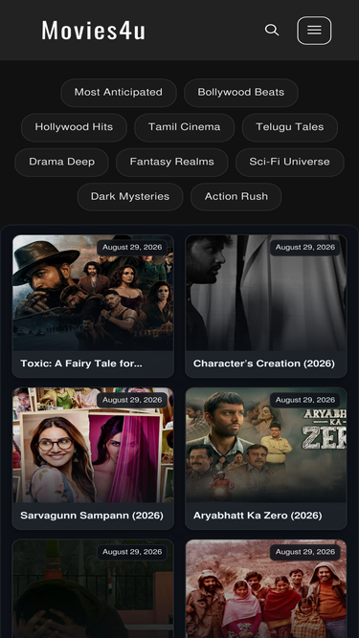
Task: Open the Tamil Cinema category
Action: coord(185,127)
